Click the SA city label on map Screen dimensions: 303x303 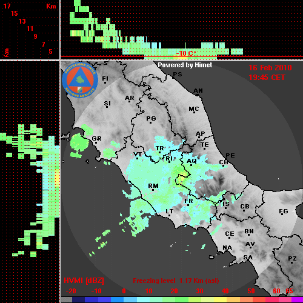point(248,258)
